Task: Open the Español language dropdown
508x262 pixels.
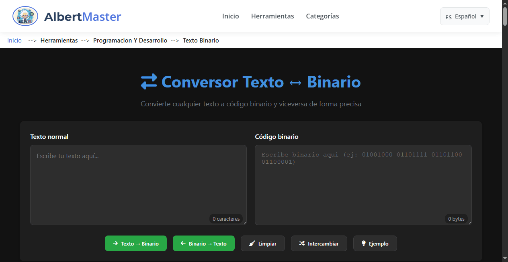Action: pyautogui.click(x=465, y=16)
